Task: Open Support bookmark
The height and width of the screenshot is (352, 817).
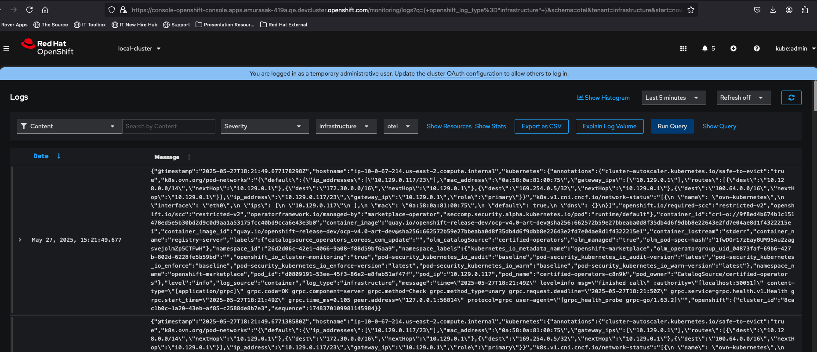Action: point(176,25)
